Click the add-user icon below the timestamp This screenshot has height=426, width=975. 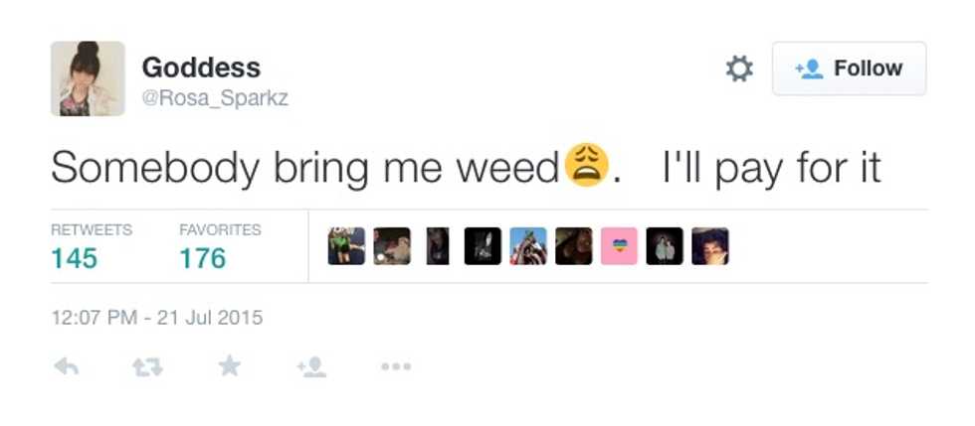311,367
